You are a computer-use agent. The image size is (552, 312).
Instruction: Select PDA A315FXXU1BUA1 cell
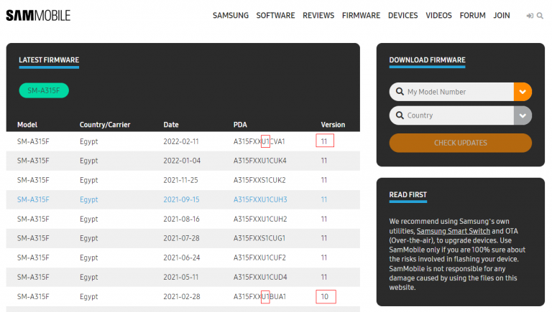259,297
